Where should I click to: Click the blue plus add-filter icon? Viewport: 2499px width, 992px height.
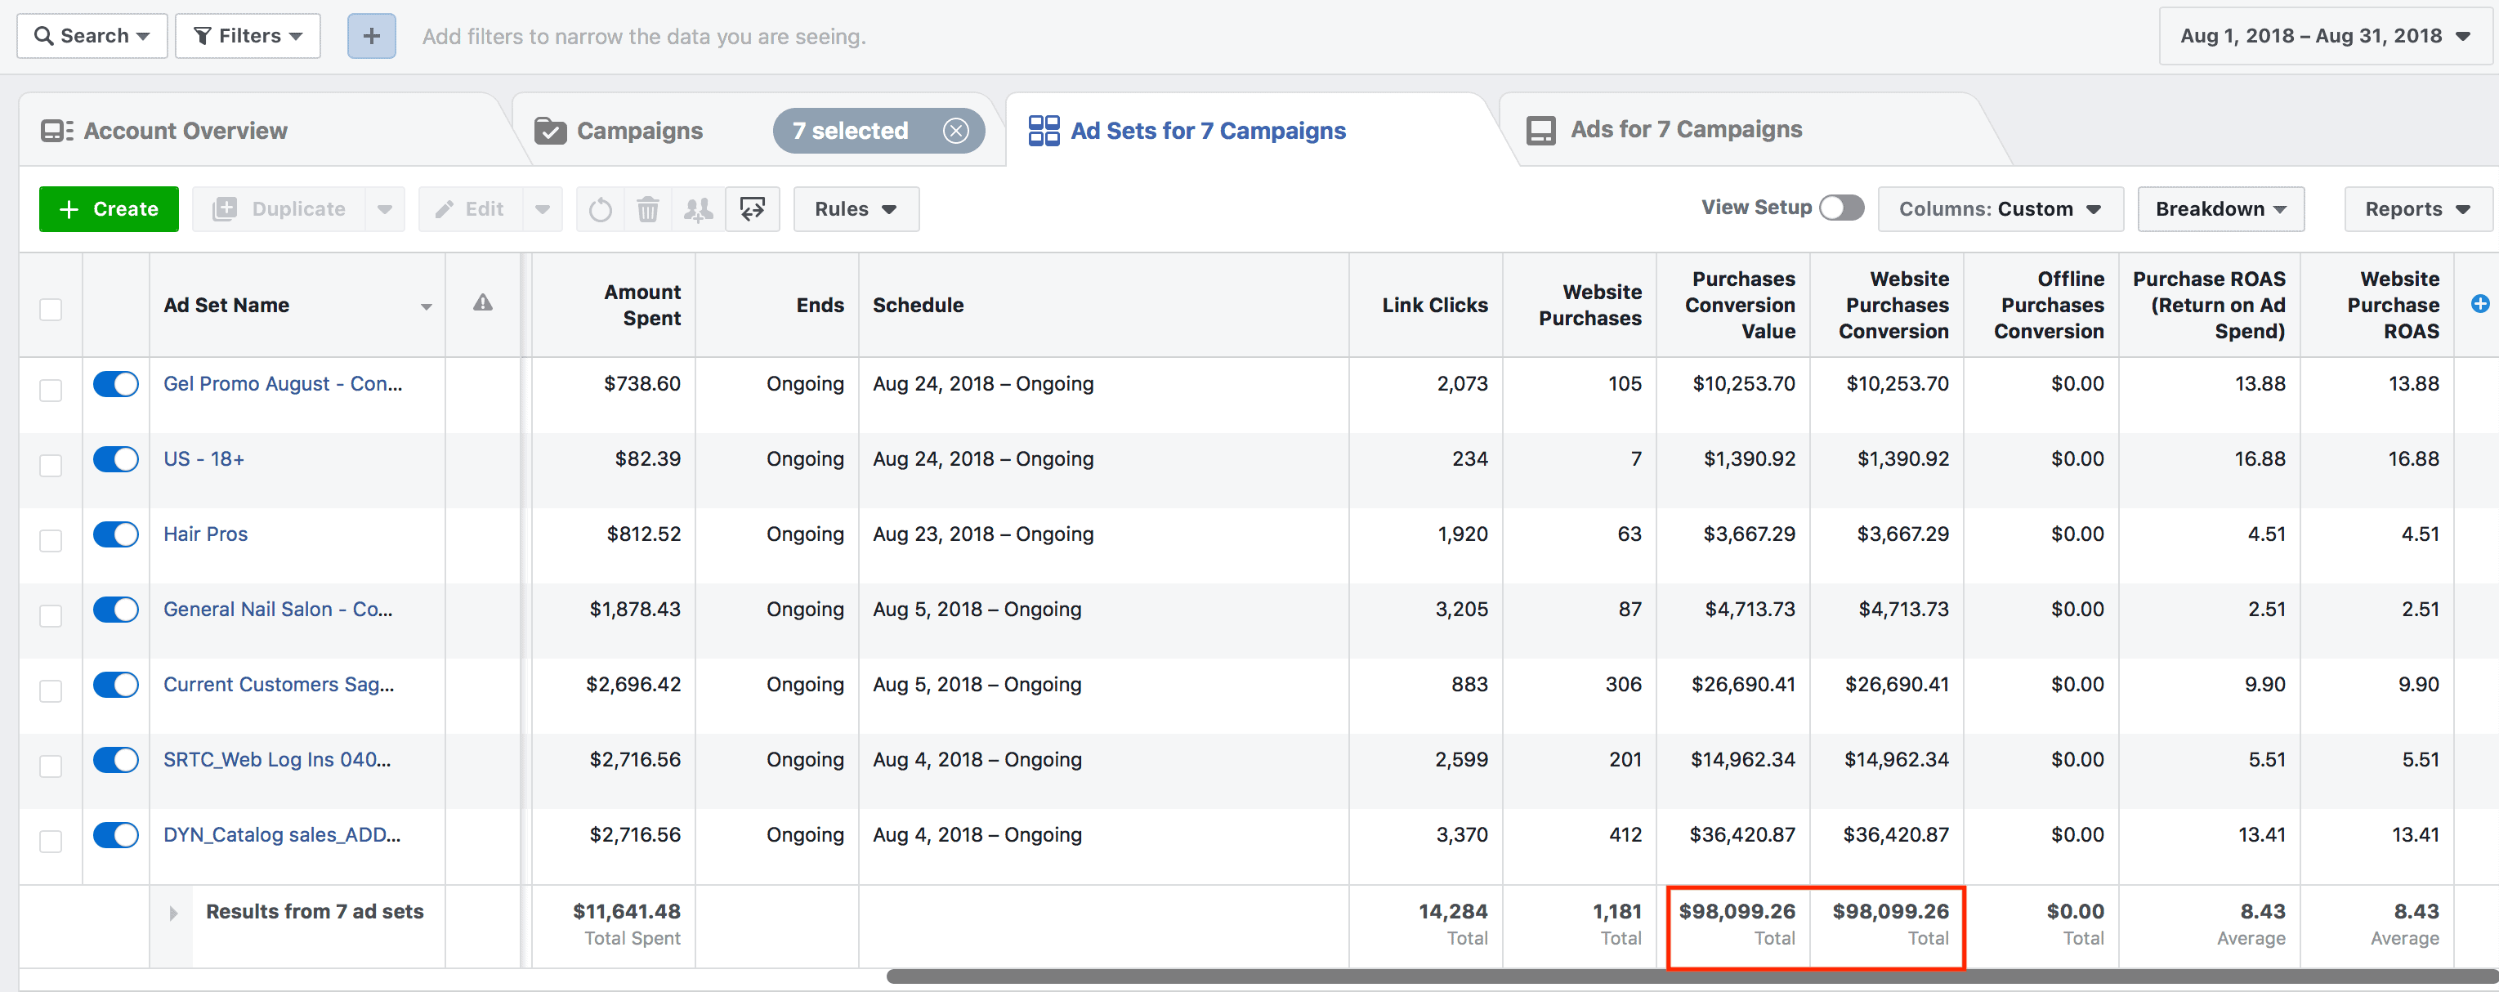pyautogui.click(x=372, y=36)
